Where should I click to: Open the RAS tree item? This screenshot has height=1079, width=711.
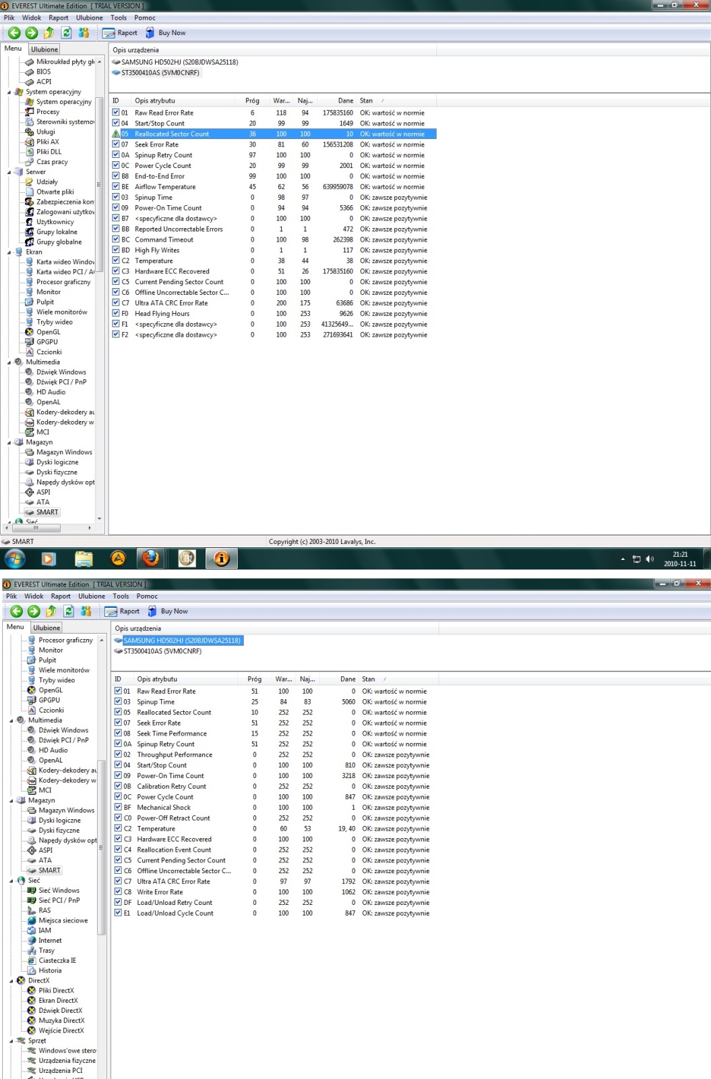pyautogui.click(x=44, y=910)
